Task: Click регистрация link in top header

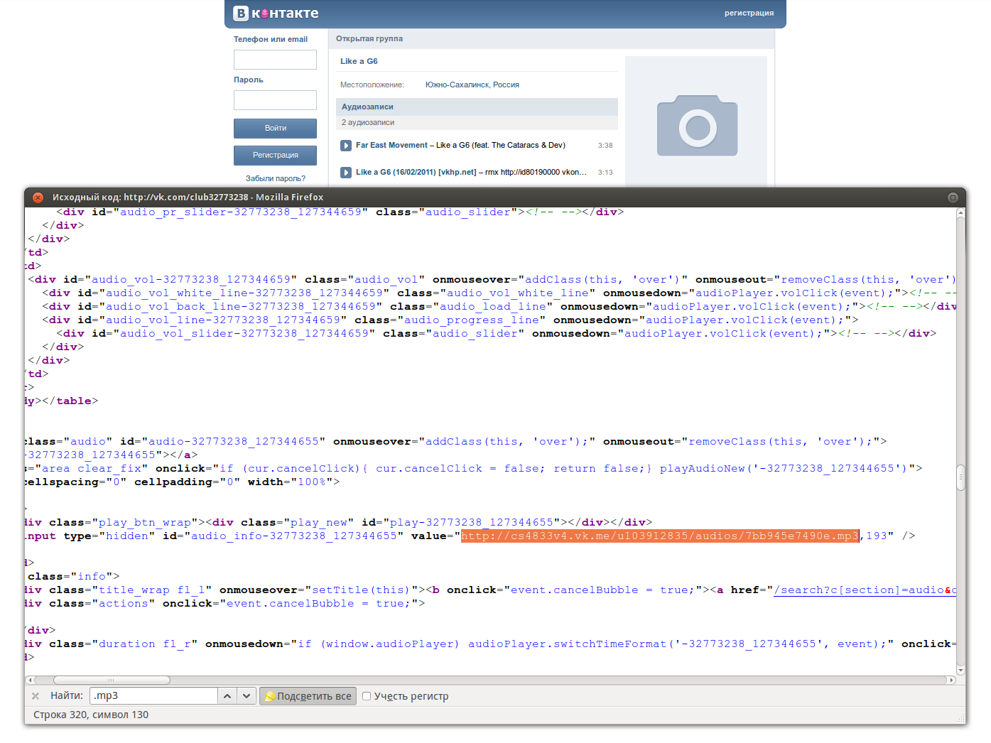Action: (x=749, y=13)
